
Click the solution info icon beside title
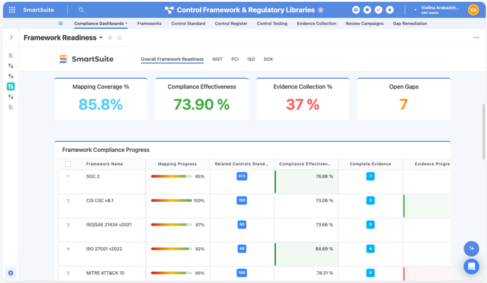click(x=321, y=10)
